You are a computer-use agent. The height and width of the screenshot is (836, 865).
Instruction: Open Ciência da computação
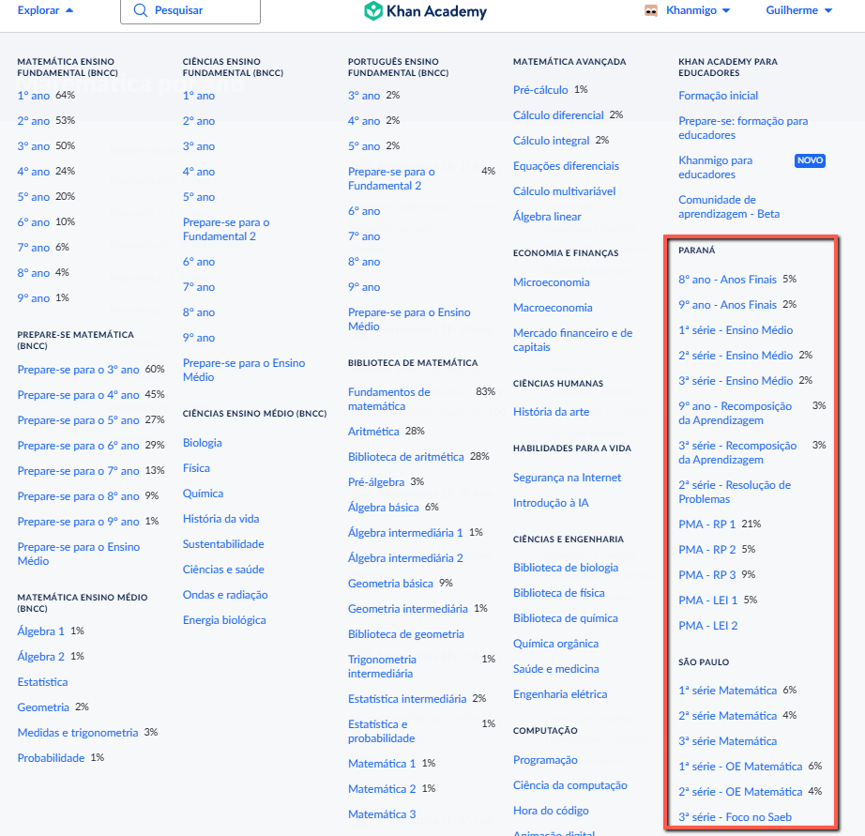pyautogui.click(x=569, y=785)
